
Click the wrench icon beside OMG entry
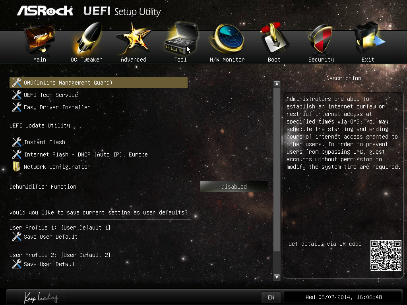point(17,83)
